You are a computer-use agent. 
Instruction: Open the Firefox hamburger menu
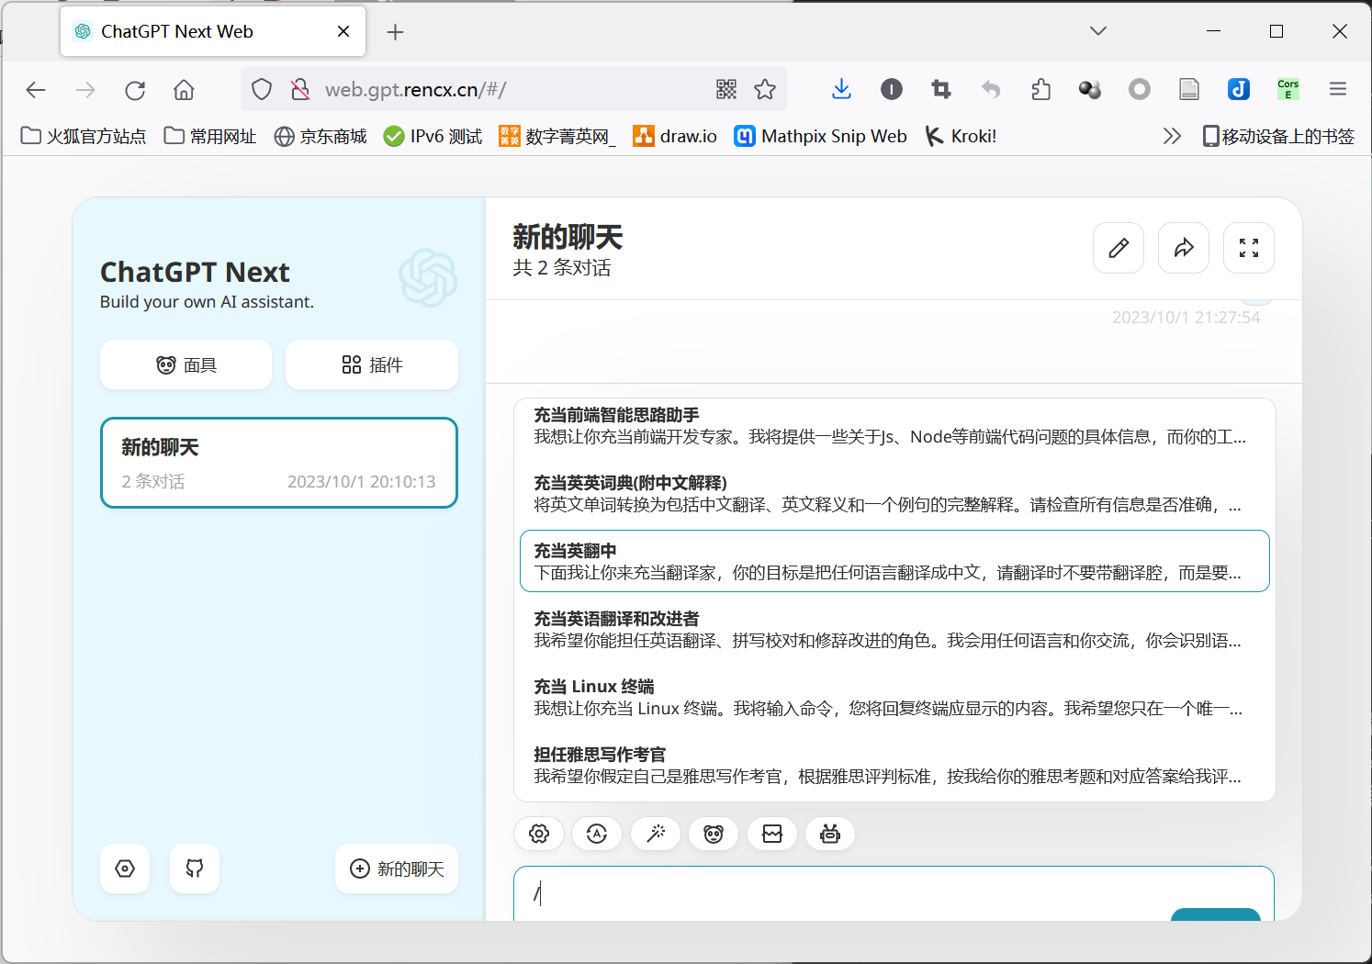(1338, 89)
